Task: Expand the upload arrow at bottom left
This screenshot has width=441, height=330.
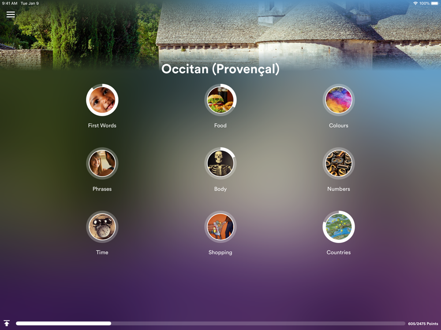Action: coord(7,323)
